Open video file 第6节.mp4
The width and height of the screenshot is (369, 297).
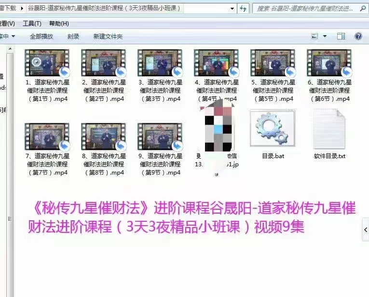tap(329, 63)
